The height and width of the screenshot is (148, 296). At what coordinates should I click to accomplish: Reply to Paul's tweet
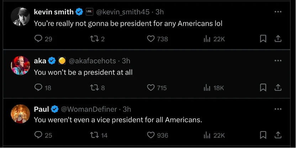38,135
